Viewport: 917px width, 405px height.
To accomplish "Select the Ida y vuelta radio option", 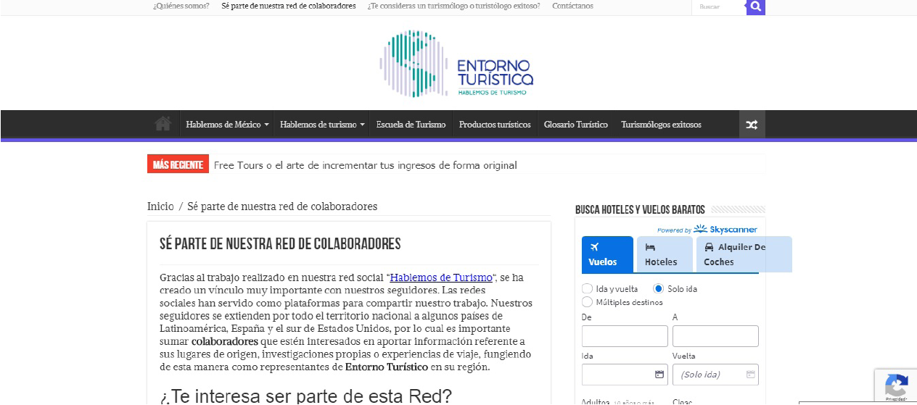I will coord(588,288).
